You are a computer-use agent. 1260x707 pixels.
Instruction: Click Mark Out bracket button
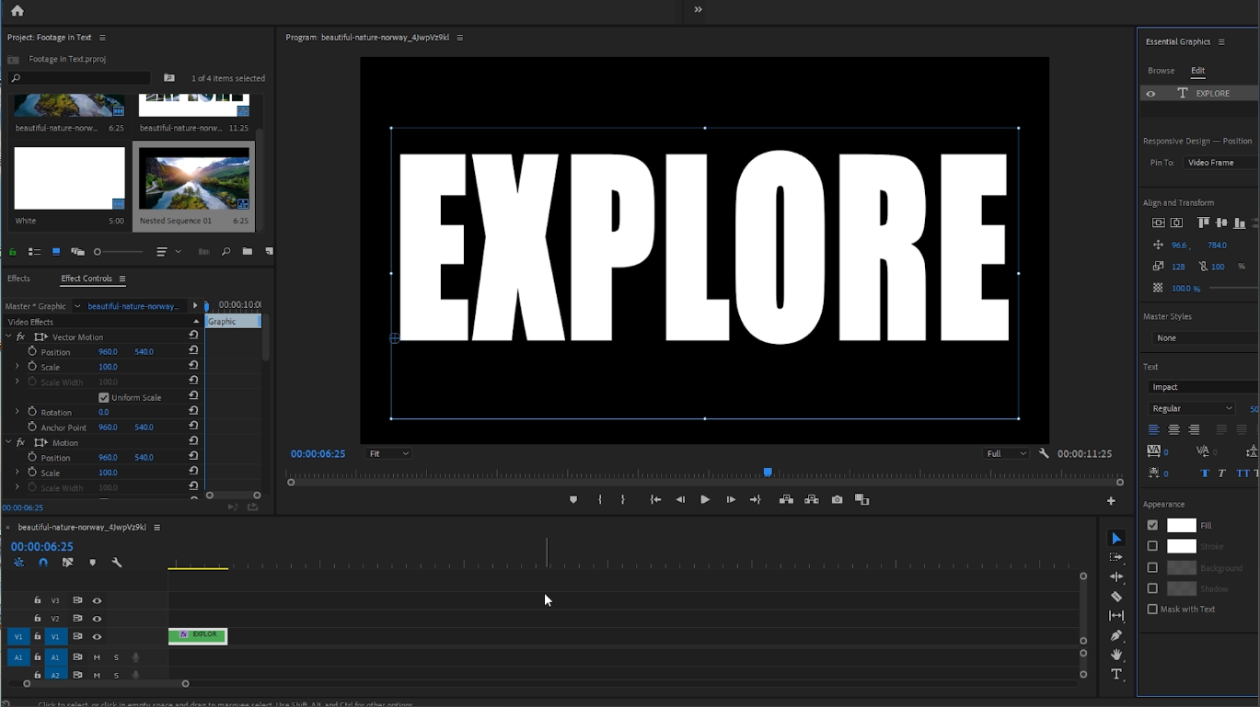[623, 500]
